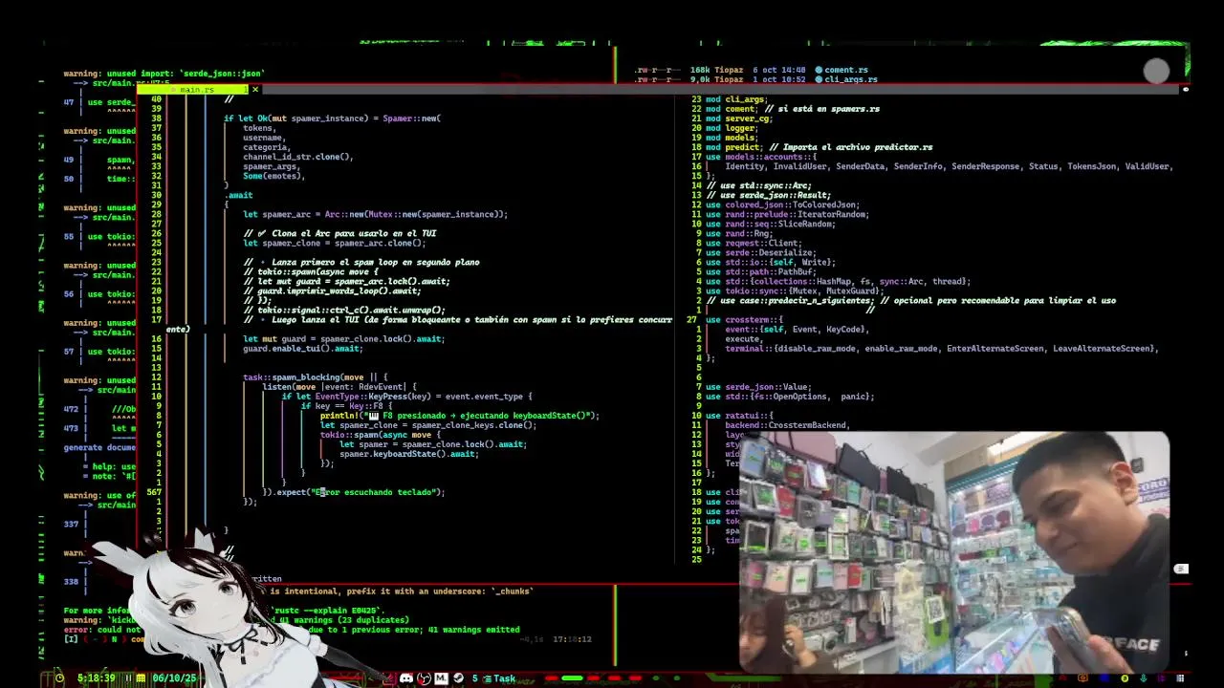Click the 'Some(emotes),' argument line
The image size is (1224, 688).
pyautogui.click(x=273, y=176)
